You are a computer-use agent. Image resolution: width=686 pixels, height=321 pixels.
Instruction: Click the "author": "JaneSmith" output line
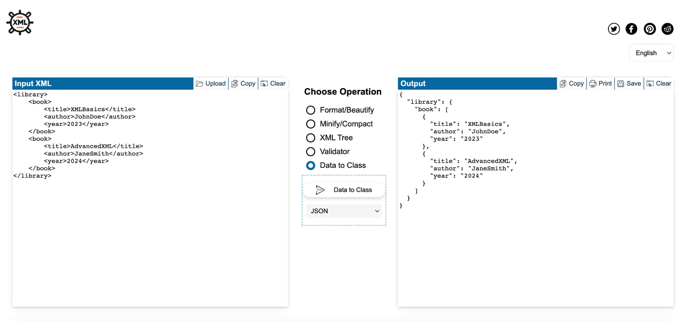click(x=472, y=169)
